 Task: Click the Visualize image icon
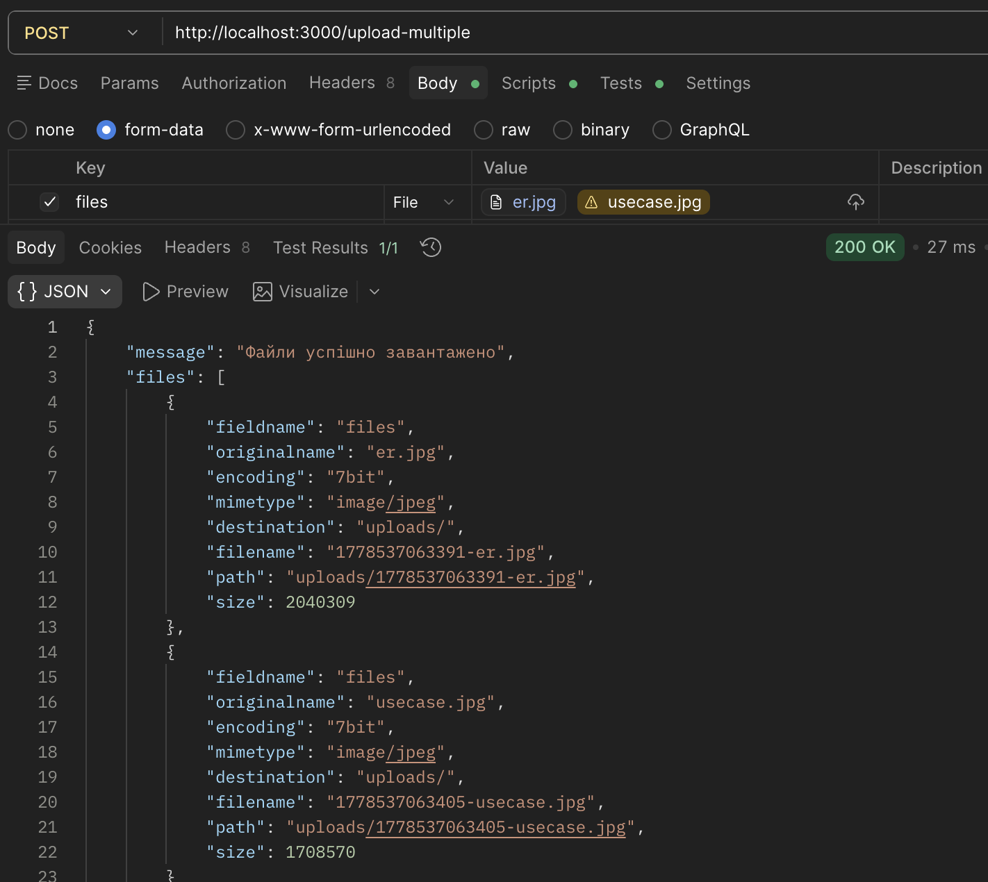tap(263, 292)
